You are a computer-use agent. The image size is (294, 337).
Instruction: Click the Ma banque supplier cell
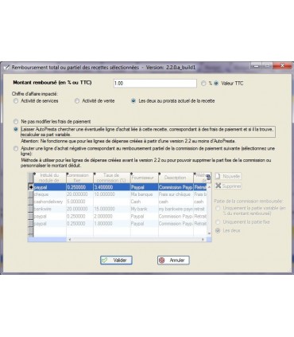(x=145, y=194)
